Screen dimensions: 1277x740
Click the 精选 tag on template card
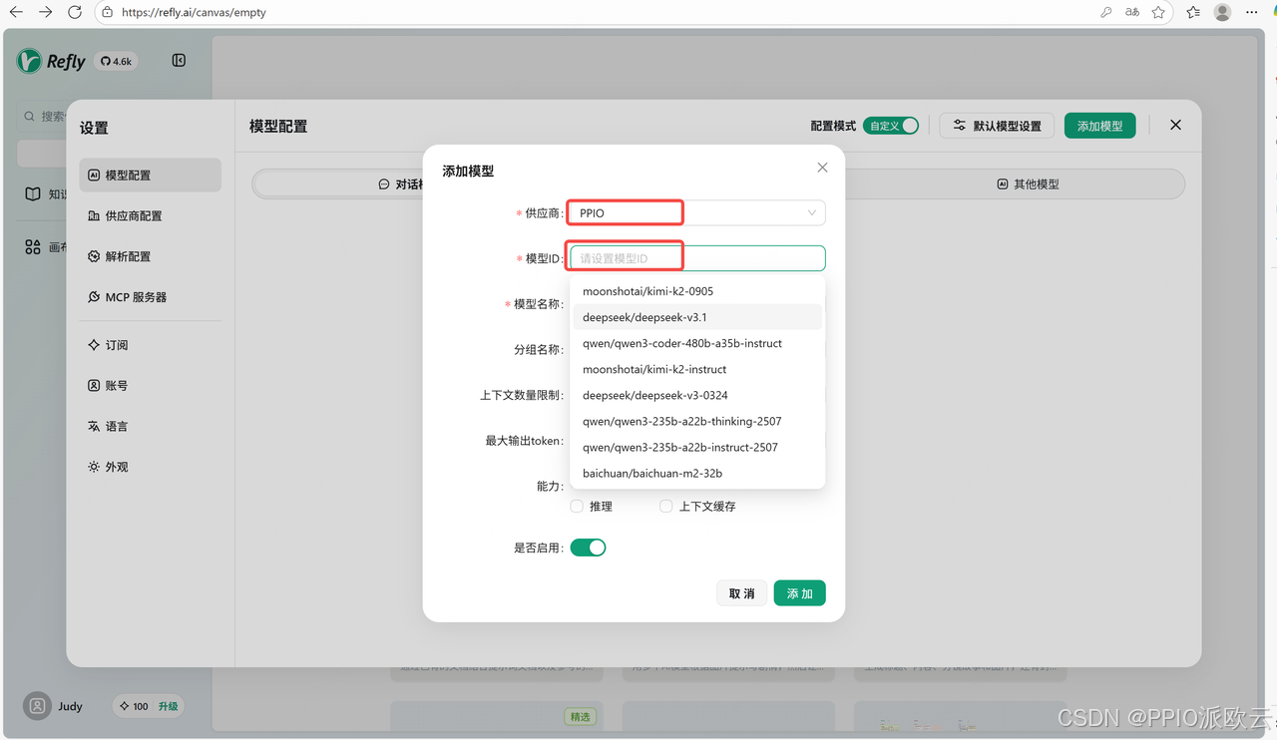click(581, 716)
